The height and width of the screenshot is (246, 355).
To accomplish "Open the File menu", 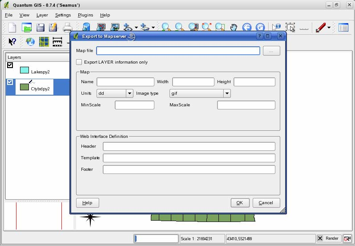I will (8, 15).
